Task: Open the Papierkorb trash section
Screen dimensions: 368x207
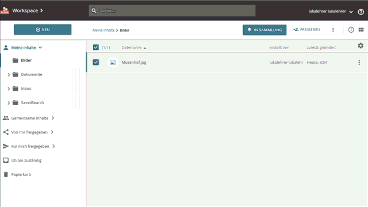Action: click(x=21, y=174)
